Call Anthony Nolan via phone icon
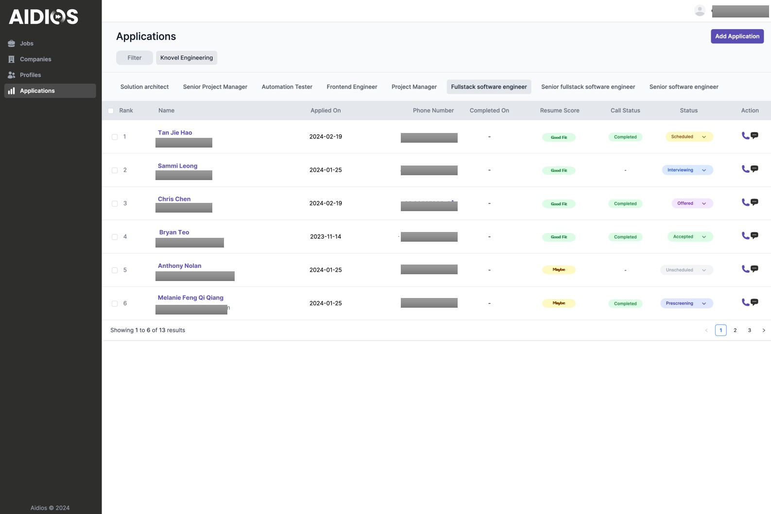This screenshot has width=771, height=514. coord(745,269)
